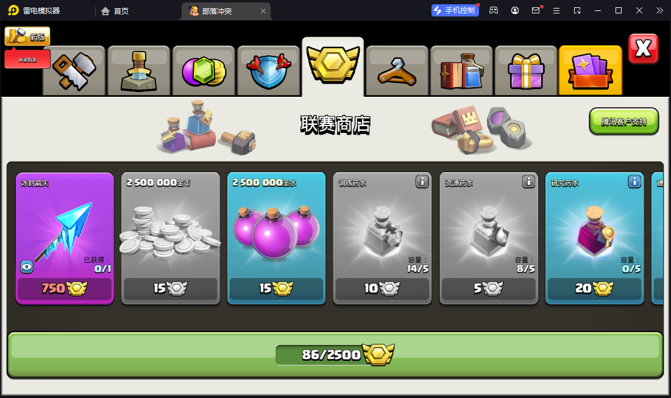Preview Frozen Arrow with the eye icon
Image resolution: width=671 pixels, height=398 pixels.
coord(27,267)
